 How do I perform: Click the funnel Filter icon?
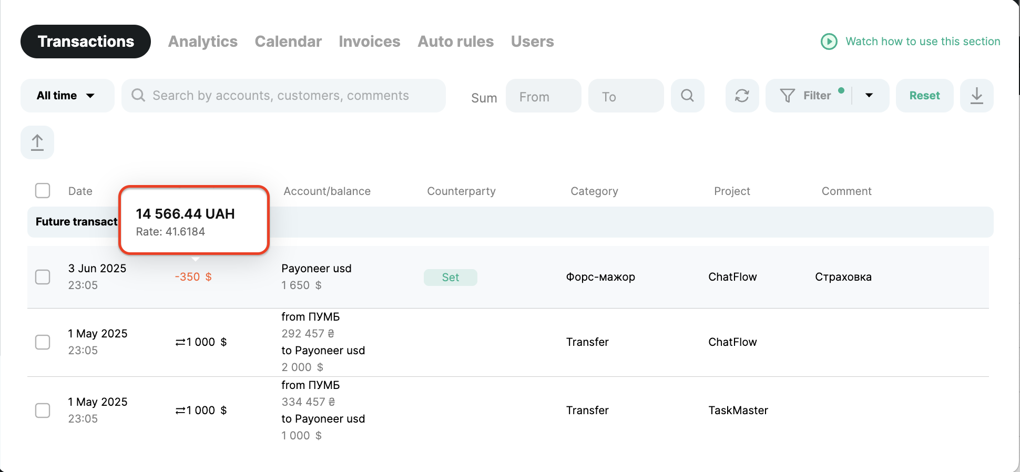[x=787, y=96]
